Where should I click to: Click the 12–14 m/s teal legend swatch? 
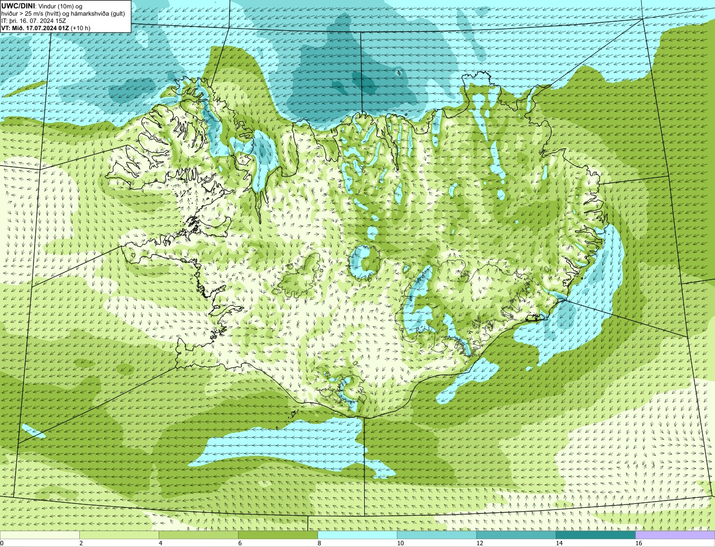516,535
